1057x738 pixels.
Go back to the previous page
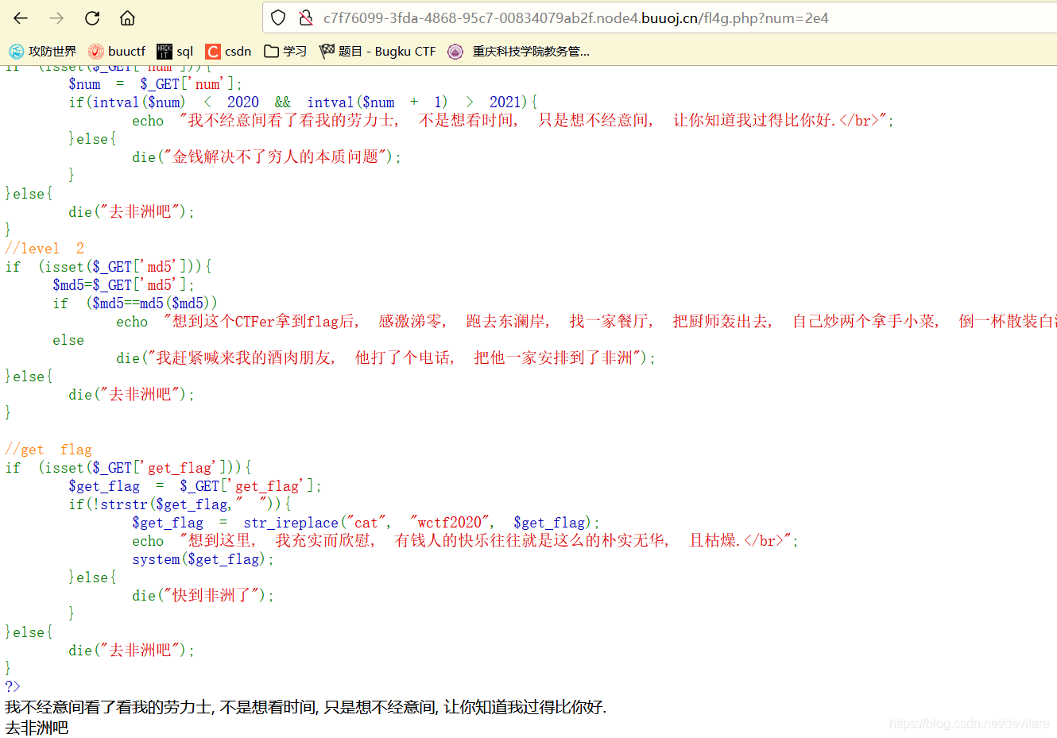[x=21, y=17]
